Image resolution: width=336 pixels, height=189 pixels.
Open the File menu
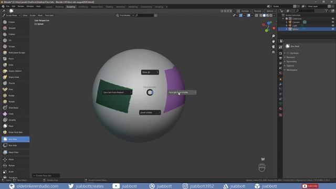point(8,6)
